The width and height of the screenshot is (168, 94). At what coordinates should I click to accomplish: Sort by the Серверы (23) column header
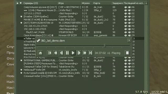tap(40, 3)
